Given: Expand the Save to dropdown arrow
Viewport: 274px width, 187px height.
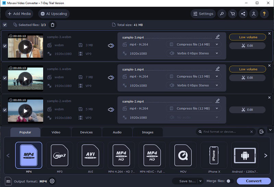Looking at the screenshot, I should tap(200, 181).
